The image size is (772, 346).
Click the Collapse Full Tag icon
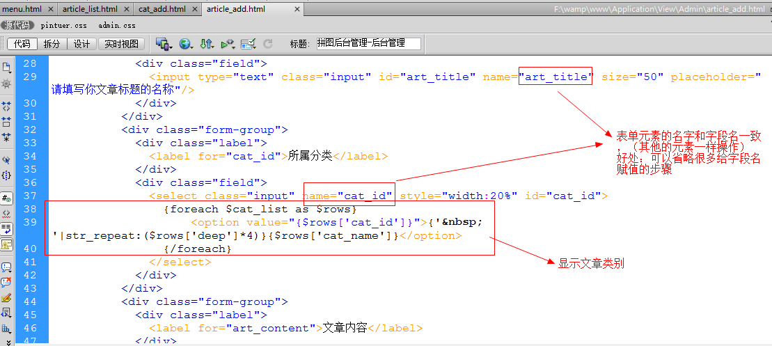tap(6, 106)
